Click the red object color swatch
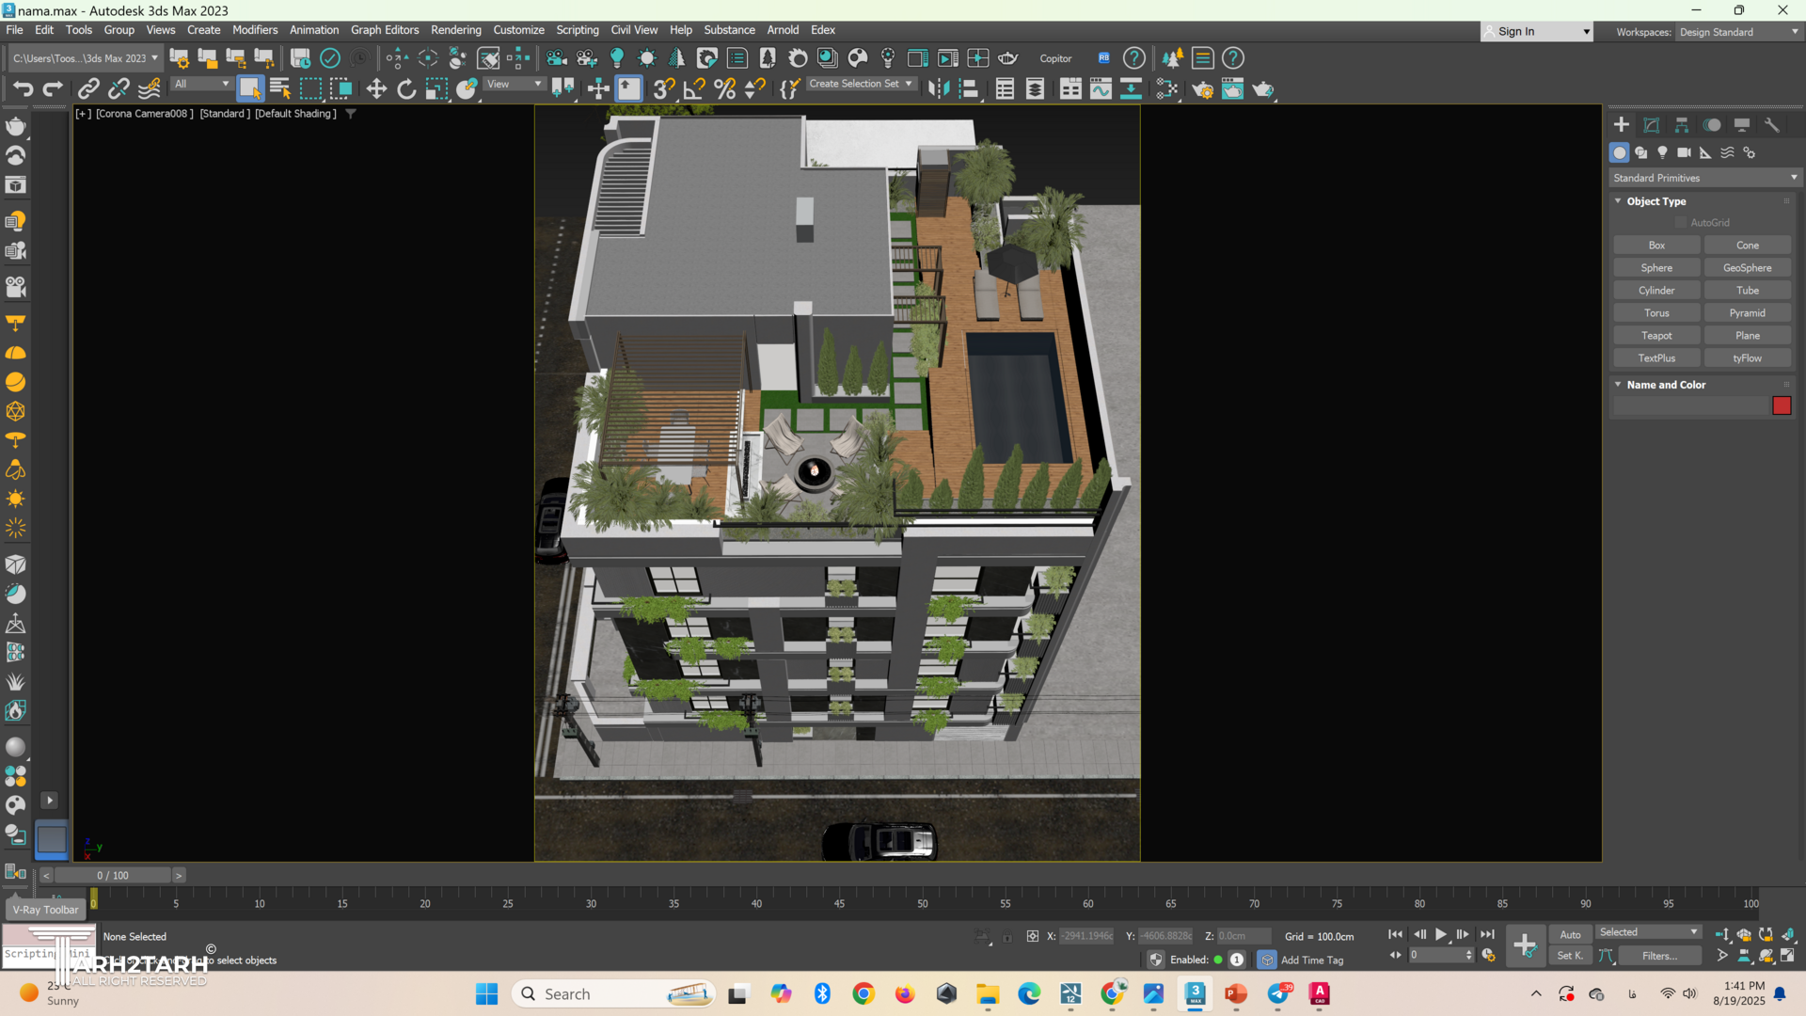 point(1782,405)
